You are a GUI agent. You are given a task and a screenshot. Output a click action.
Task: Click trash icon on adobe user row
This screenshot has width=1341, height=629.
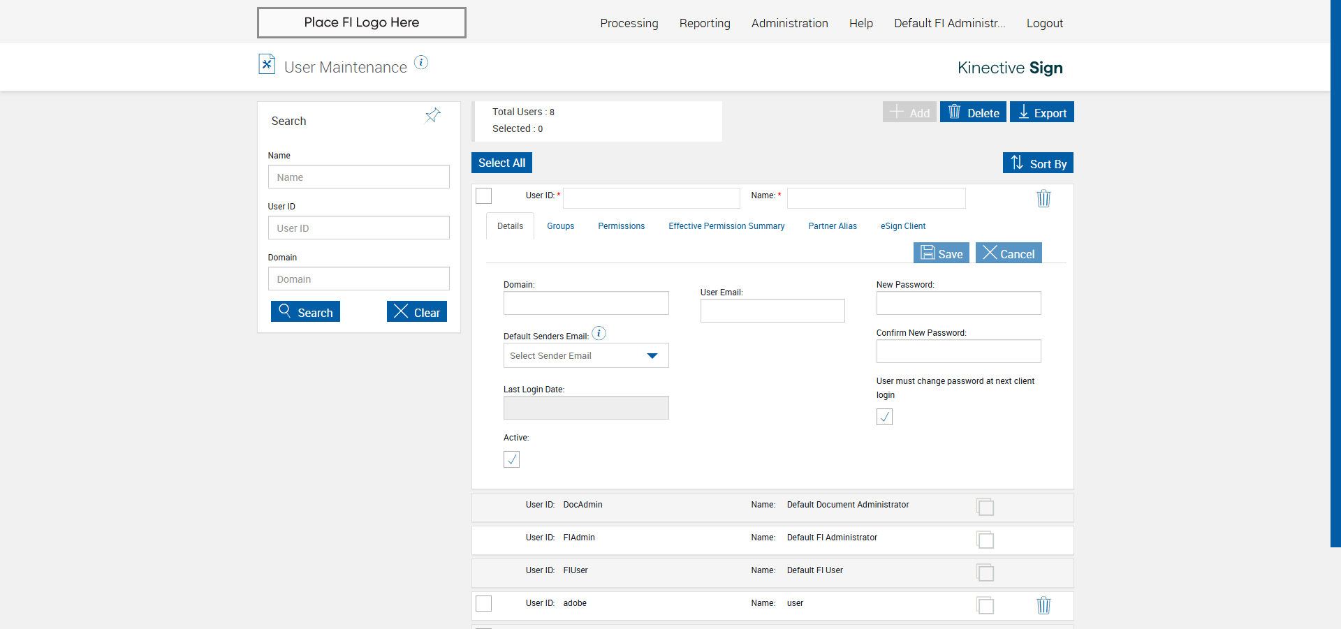pyautogui.click(x=1043, y=605)
